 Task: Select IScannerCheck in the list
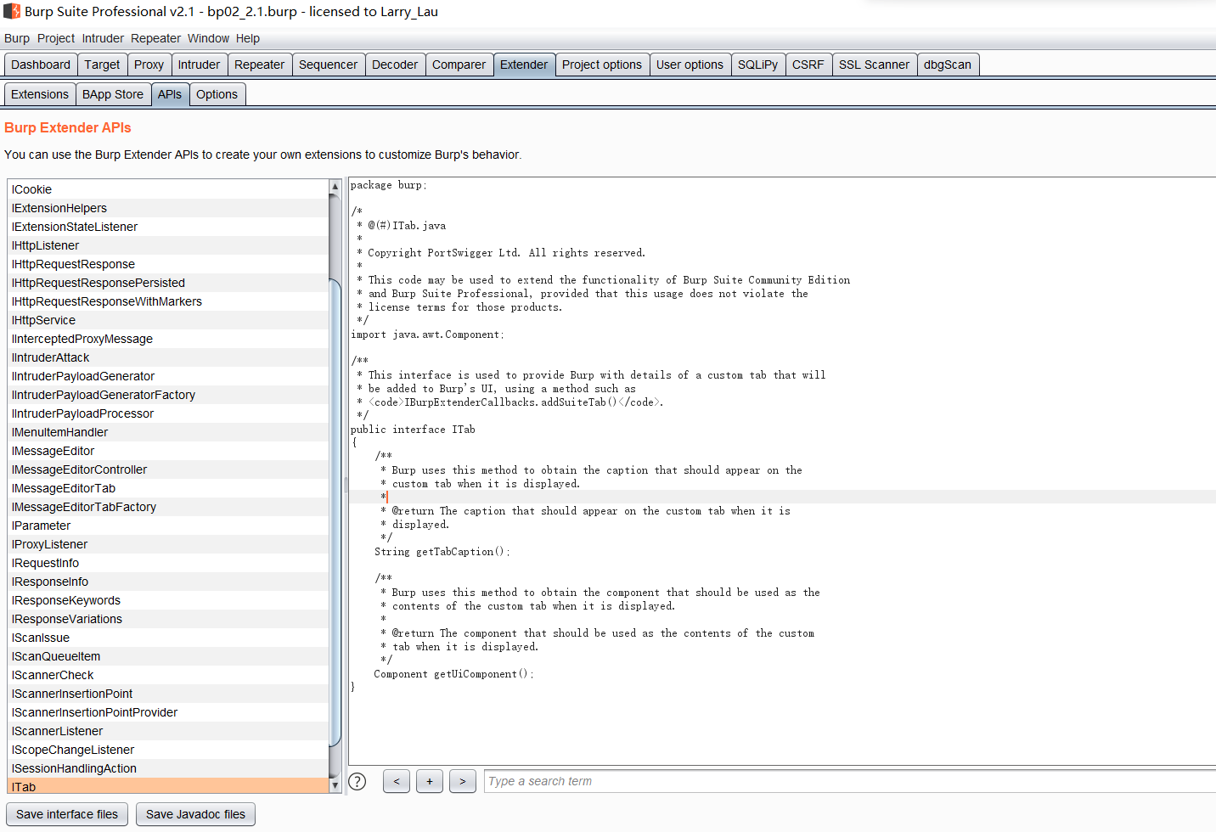[168, 675]
